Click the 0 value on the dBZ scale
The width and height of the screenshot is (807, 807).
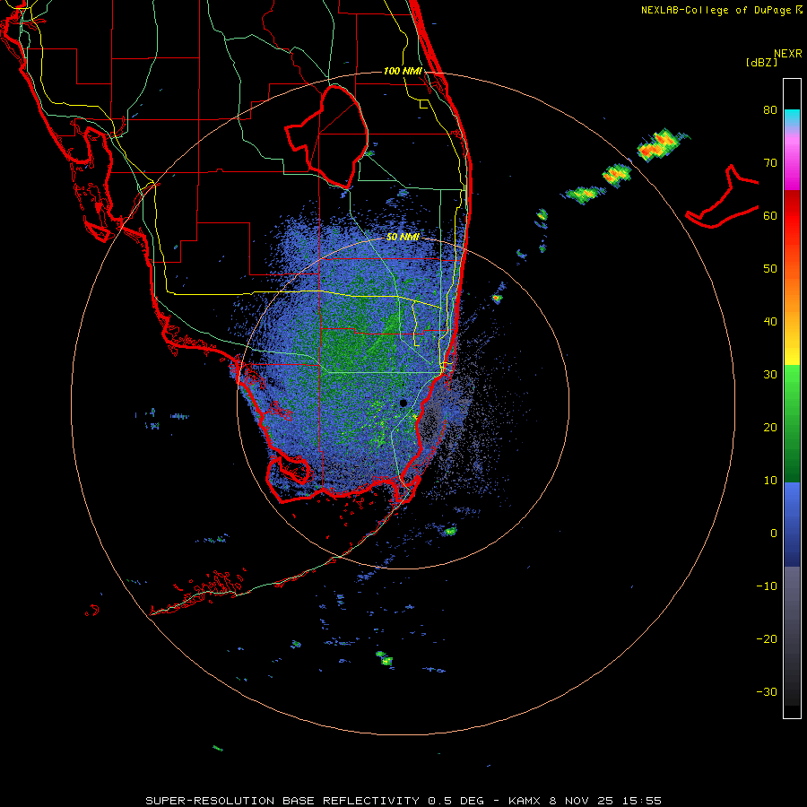point(773,534)
